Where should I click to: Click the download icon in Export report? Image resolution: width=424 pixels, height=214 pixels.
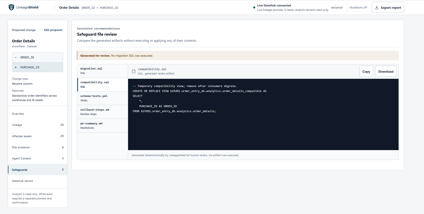tap(377, 8)
